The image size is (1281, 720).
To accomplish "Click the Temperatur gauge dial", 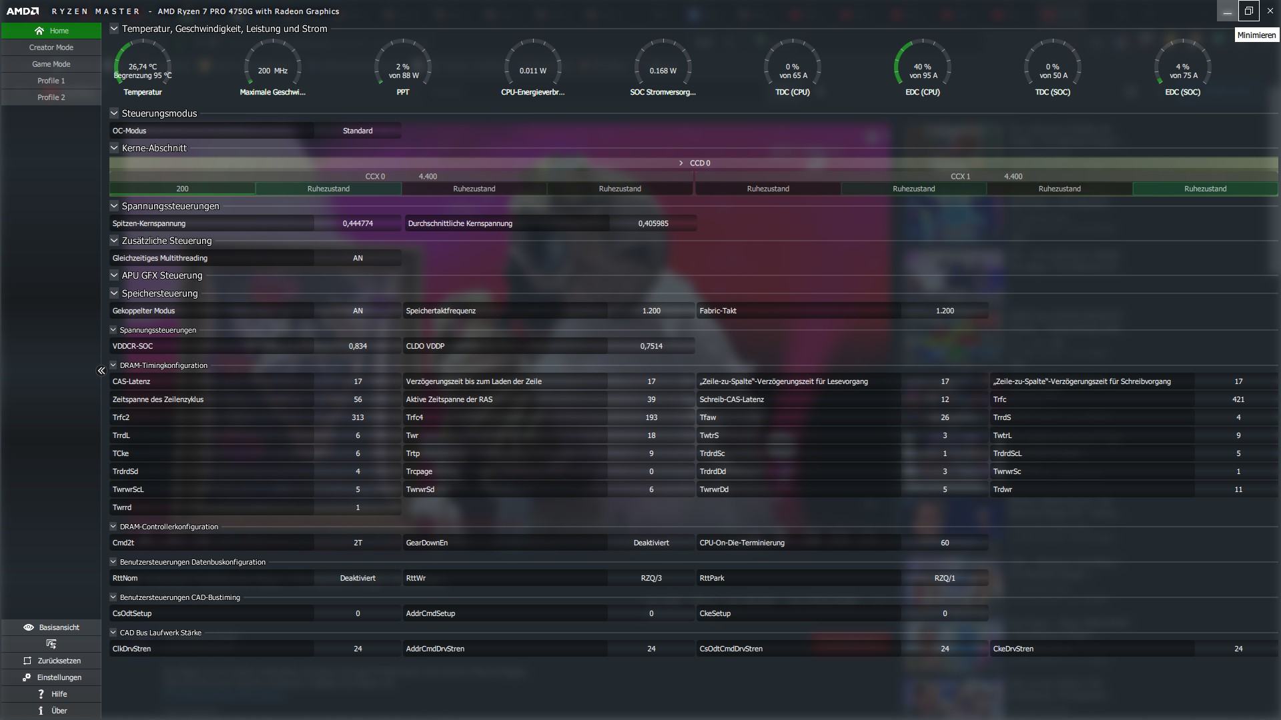I will click(142, 68).
